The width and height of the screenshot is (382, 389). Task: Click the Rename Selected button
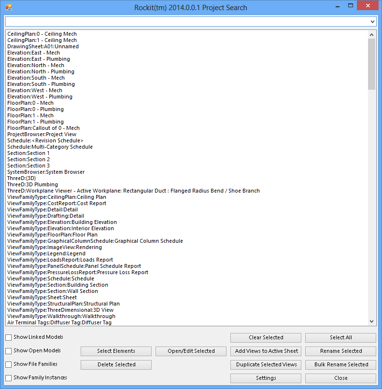(x=341, y=351)
